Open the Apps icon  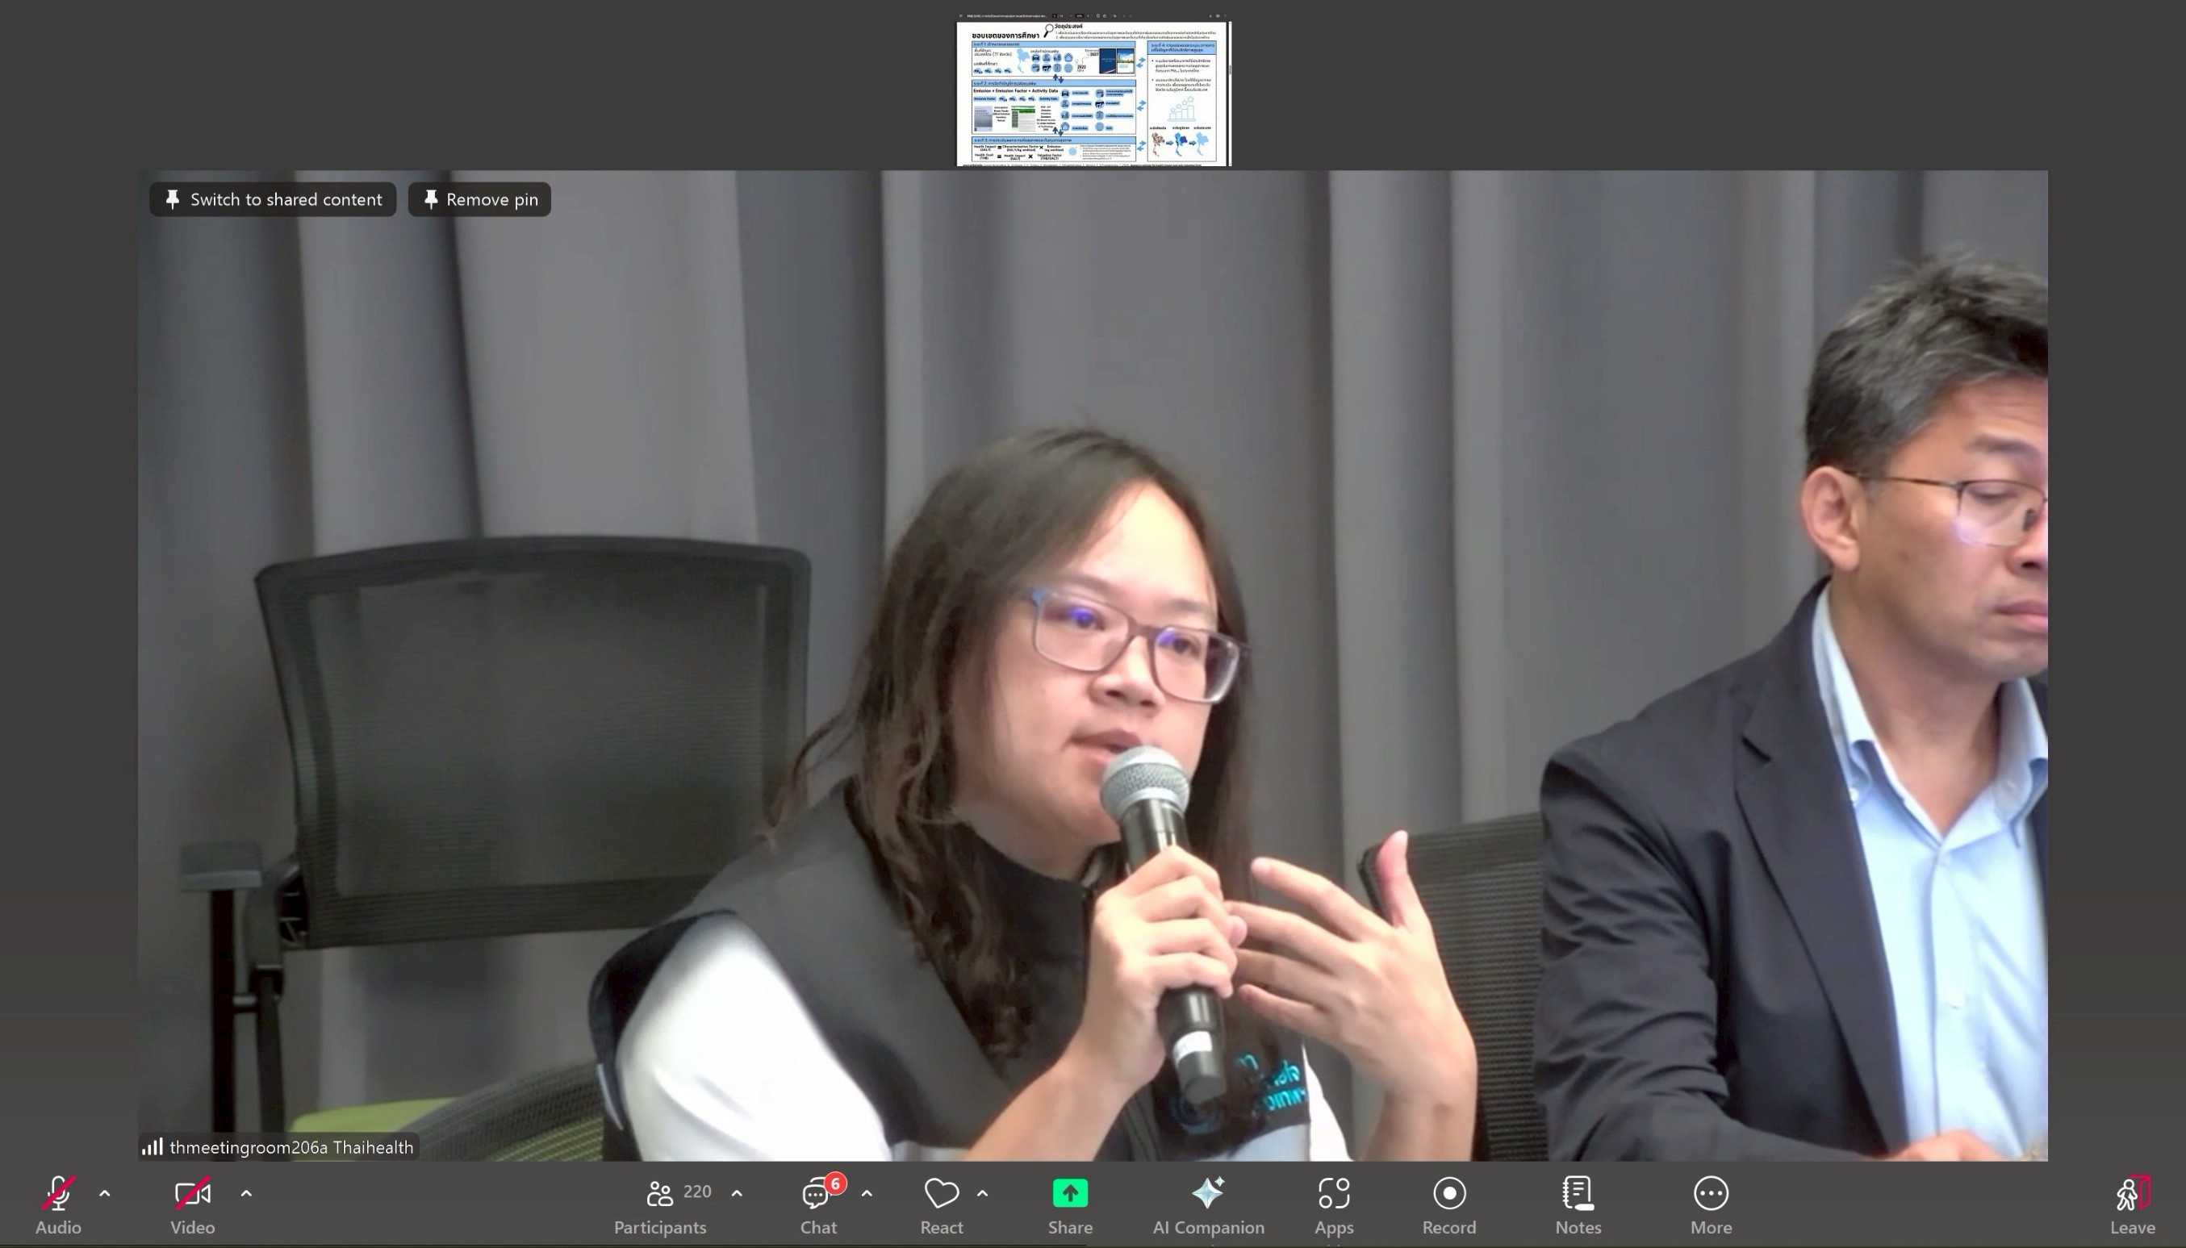[1334, 1193]
